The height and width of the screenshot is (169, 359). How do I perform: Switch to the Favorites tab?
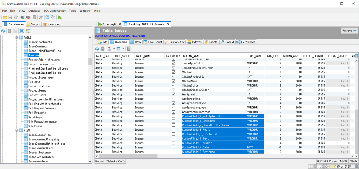pos(51,24)
